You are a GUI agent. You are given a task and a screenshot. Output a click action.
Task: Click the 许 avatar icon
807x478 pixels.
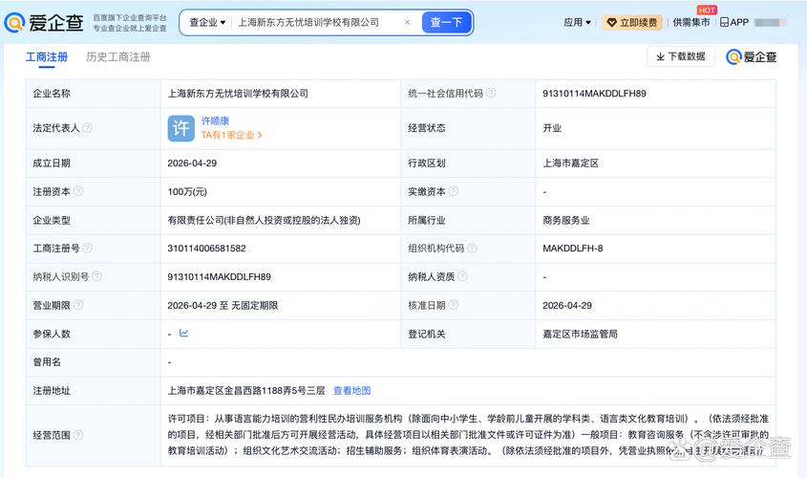(x=181, y=128)
